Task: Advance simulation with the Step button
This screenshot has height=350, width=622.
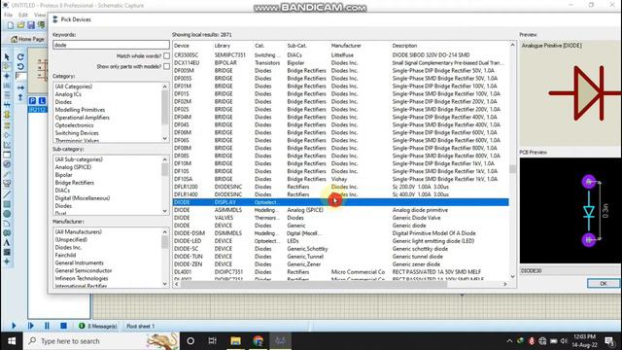Action: [30, 326]
